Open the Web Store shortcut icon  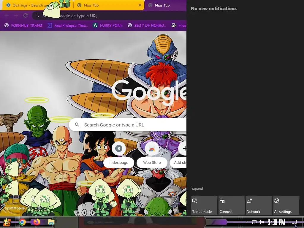click(152, 148)
